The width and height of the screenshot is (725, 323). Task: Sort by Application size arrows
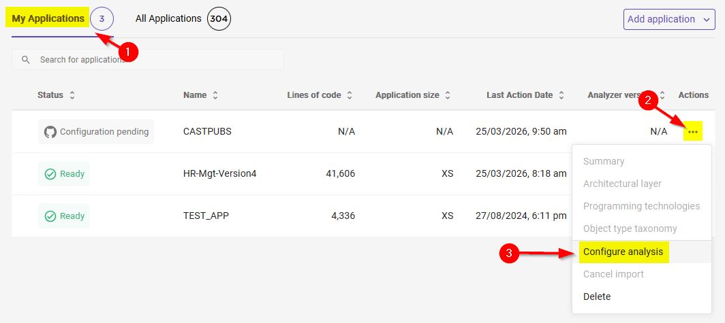(448, 95)
